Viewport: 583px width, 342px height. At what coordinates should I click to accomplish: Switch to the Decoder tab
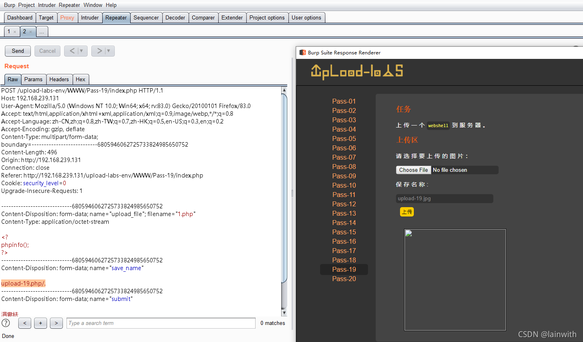click(x=175, y=17)
